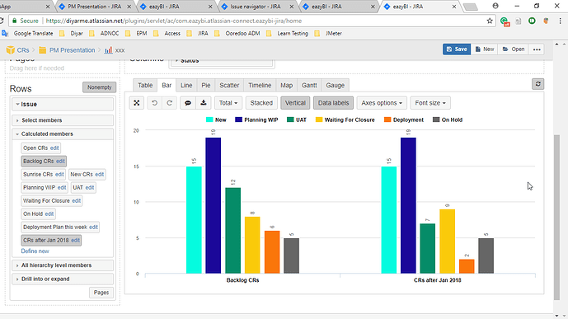Open Google Translate bookmark
The image size is (568, 319).
click(28, 33)
